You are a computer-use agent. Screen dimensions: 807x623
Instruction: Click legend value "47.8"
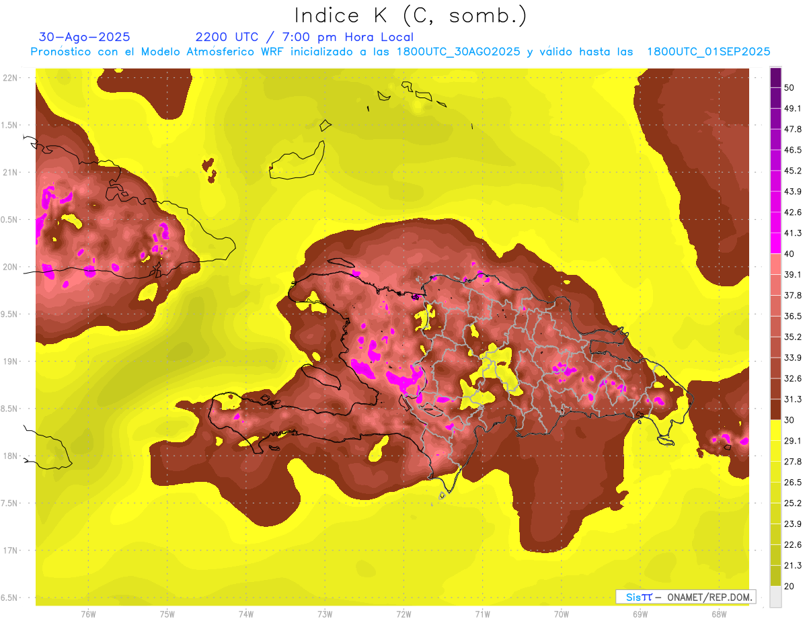[x=793, y=129]
